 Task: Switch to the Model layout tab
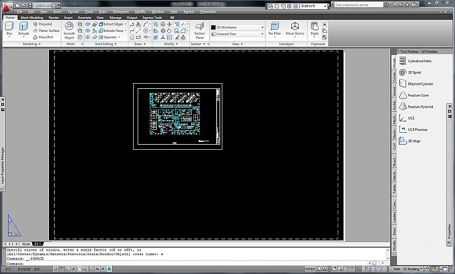(26, 244)
